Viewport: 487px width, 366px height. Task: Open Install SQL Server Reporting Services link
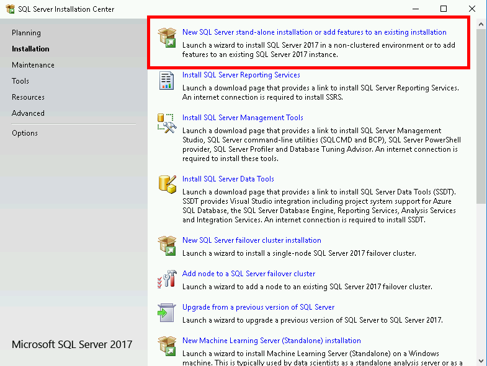coord(241,75)
